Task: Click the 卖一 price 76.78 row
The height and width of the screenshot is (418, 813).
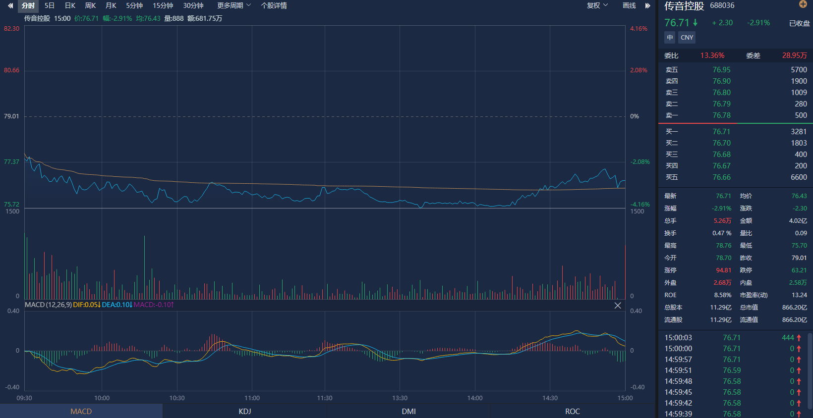Action: (x=736, y=115)
